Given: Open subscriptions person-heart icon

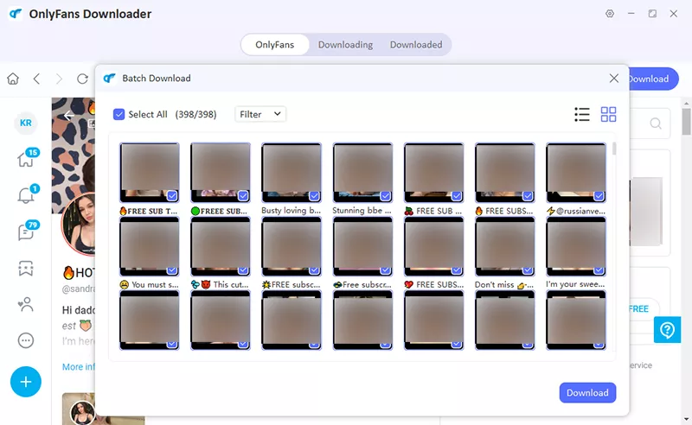Looking at the screenshot, I should (x=26, y=304).
